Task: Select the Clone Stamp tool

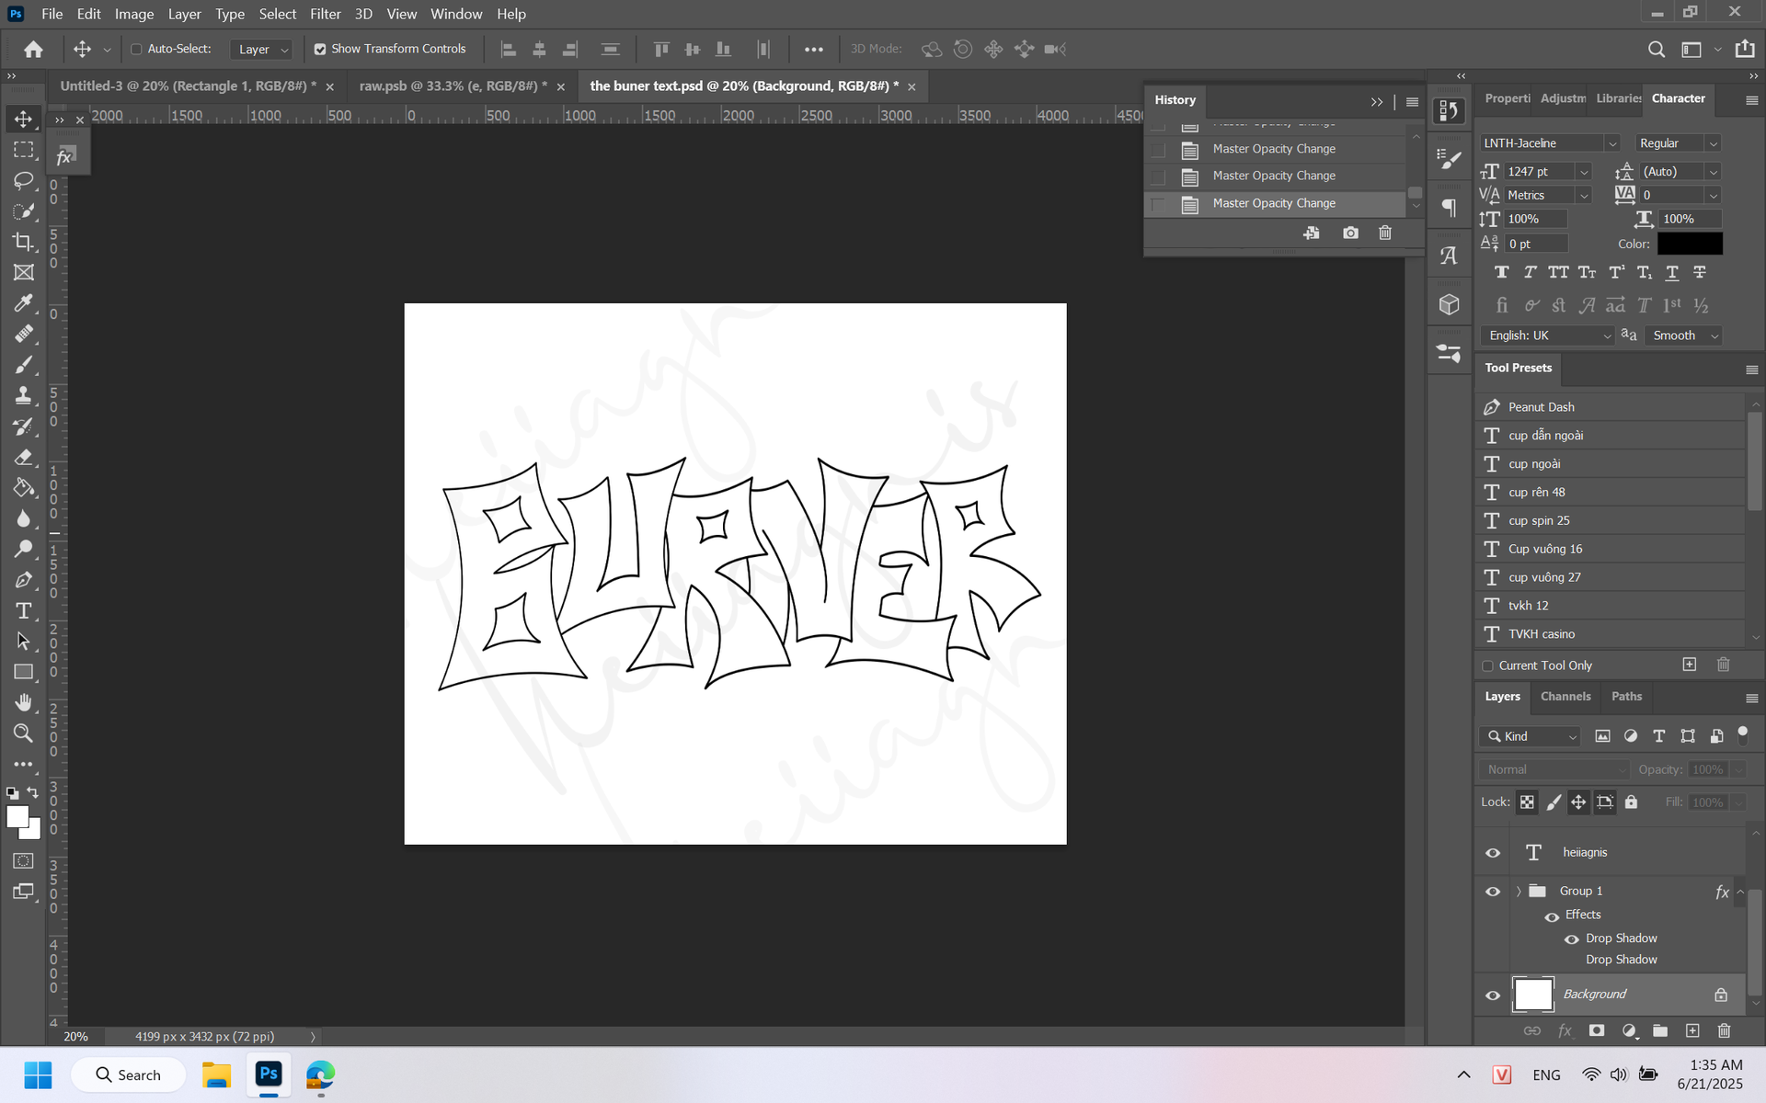Action: [24, 395]
